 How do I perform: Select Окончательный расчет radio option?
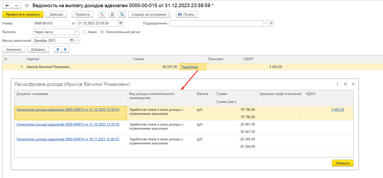click(x=102, y=32)
